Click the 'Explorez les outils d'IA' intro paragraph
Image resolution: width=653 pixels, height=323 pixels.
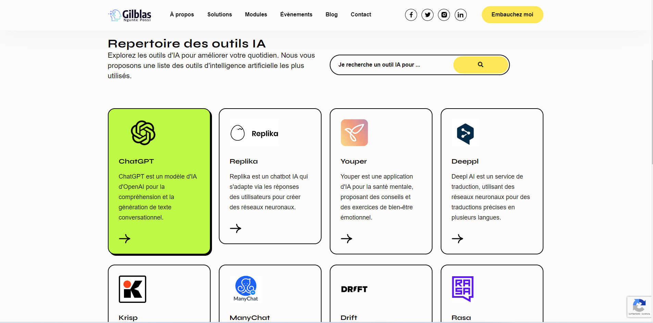(211, 66)
